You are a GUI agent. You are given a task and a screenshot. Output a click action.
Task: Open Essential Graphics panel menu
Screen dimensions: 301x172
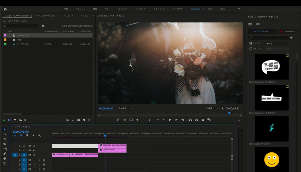pyautogui.click(x=277, y=17)
